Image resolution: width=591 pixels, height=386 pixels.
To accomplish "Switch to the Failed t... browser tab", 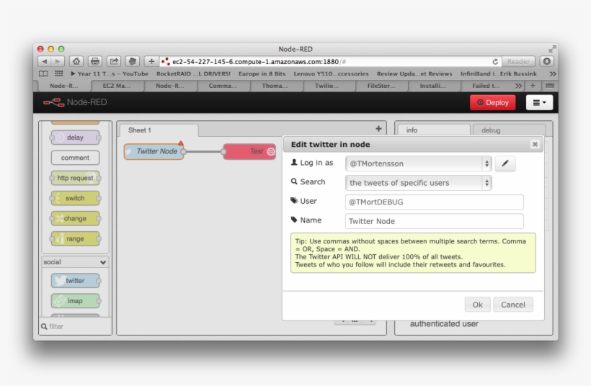I will pos(486,86).
